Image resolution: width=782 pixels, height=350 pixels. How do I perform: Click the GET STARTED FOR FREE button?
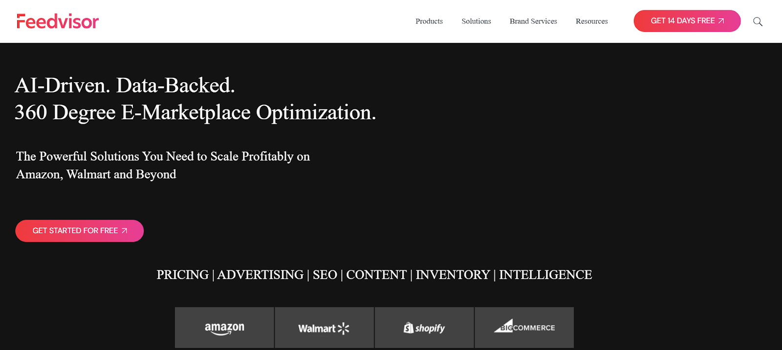click(x=80, y=231)
